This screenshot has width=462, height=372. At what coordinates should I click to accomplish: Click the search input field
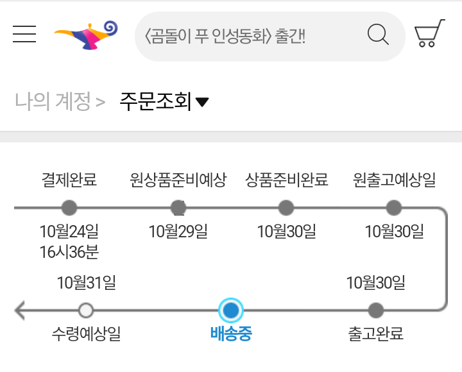pyautogui.click(x=253, y=37)
